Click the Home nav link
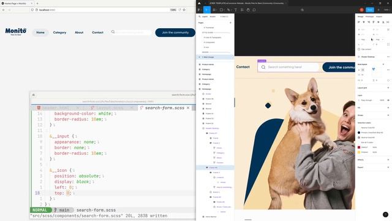The height and width of the screenshot is (221, 392). click(40, 33)
